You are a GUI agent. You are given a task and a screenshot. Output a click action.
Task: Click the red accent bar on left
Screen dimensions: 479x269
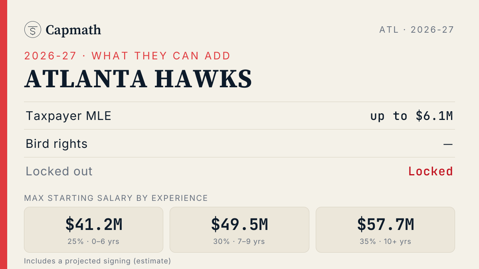point(4,134)
